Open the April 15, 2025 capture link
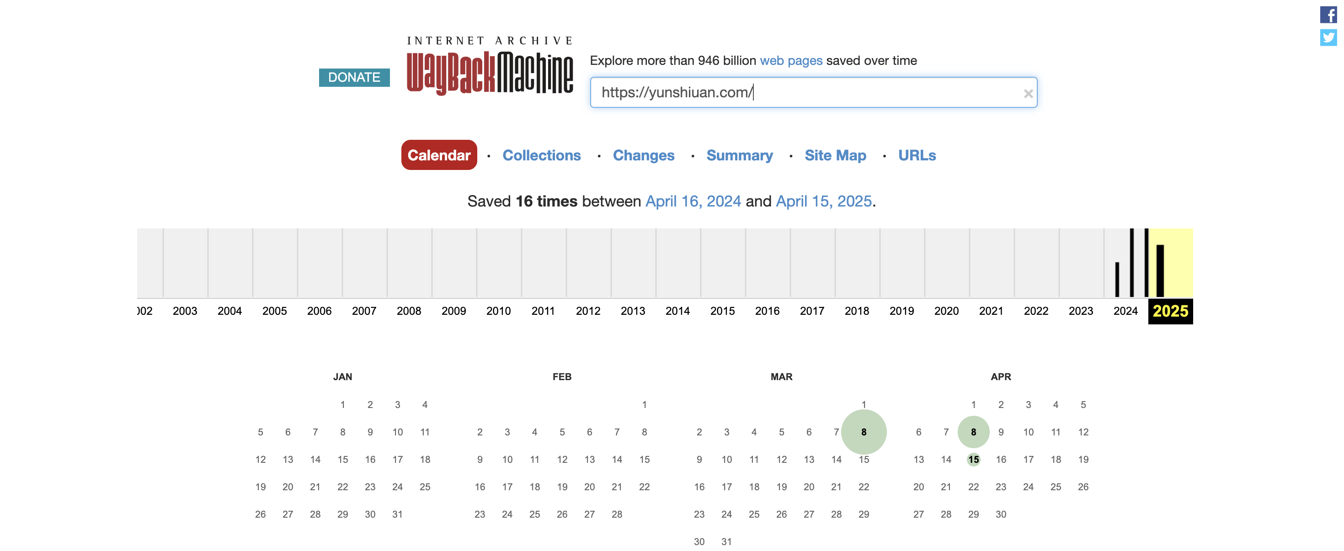Screen dimensions: 1344x551 (x=823, y=201)
